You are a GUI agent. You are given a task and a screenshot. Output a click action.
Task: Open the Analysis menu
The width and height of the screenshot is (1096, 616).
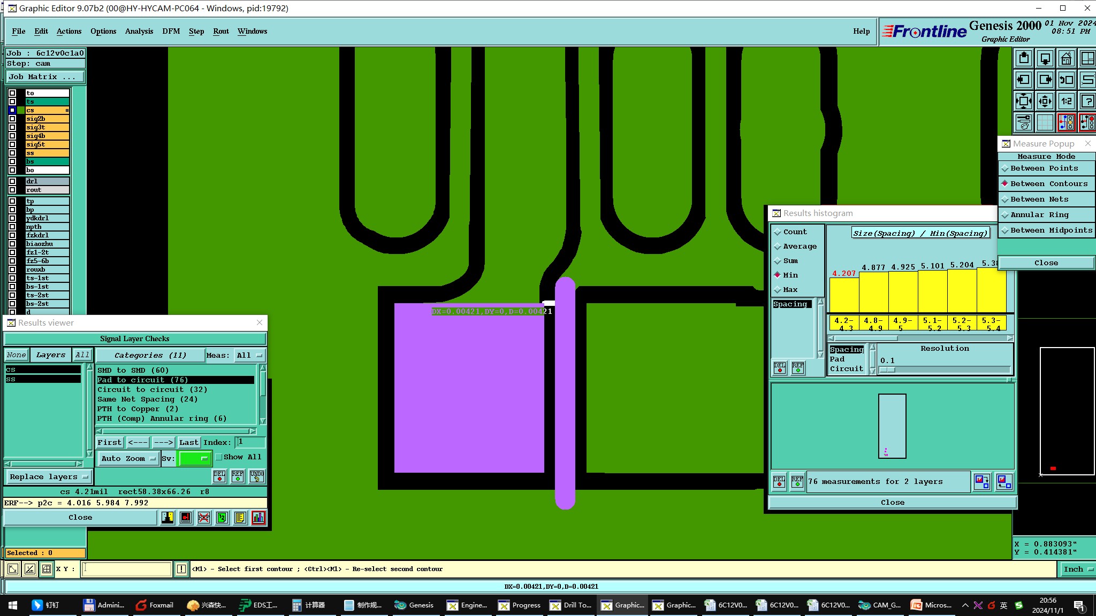(139, 31)
